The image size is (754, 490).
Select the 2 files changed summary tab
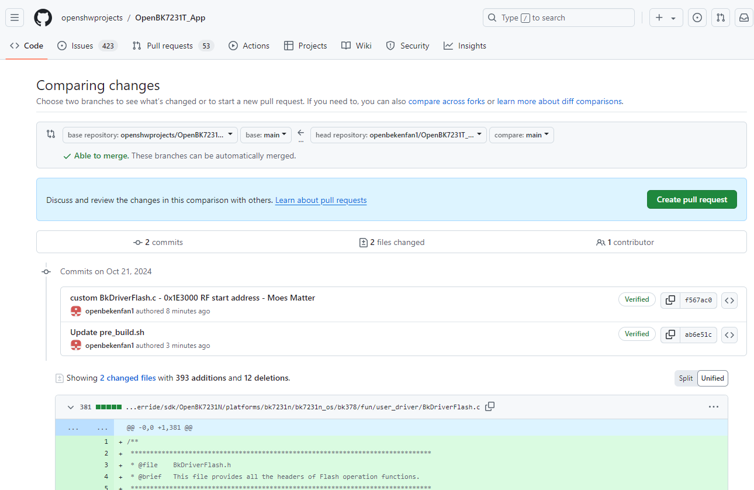click(392, 242)
